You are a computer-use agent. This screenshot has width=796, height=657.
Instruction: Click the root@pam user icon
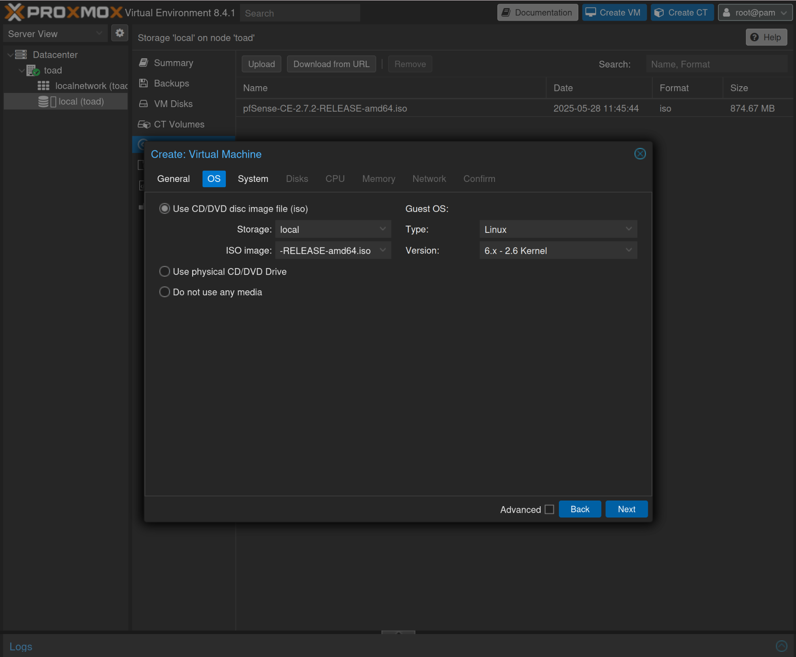coord(726,13)
